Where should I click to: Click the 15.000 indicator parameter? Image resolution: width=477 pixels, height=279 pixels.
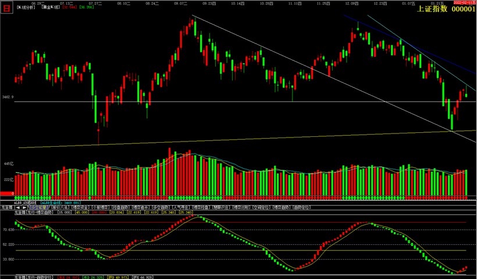tap(63, 213)
